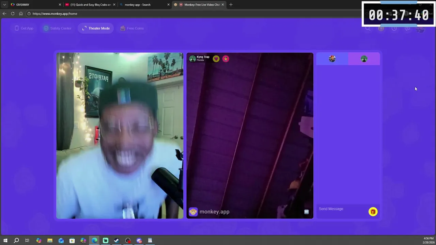436x245 pixels.
Task: Reload the current page
Action: pyautogui.click(x=13, y=14)
